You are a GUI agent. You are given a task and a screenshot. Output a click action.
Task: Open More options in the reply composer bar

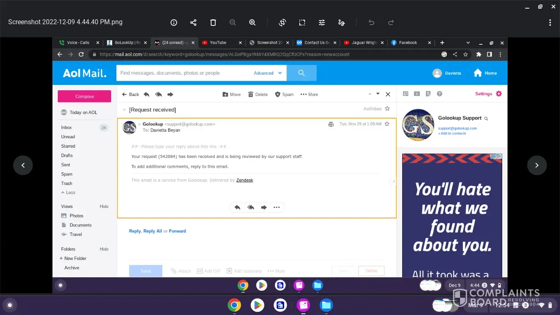[x=276, y=271]
